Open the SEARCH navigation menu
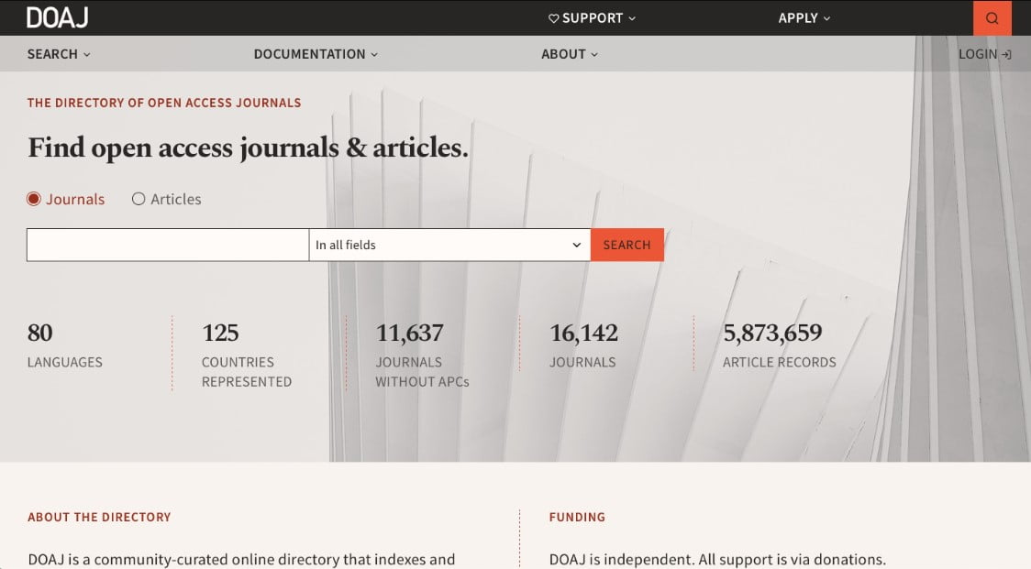The width and height of the screenshot is (1031, 569). [52, 54]
